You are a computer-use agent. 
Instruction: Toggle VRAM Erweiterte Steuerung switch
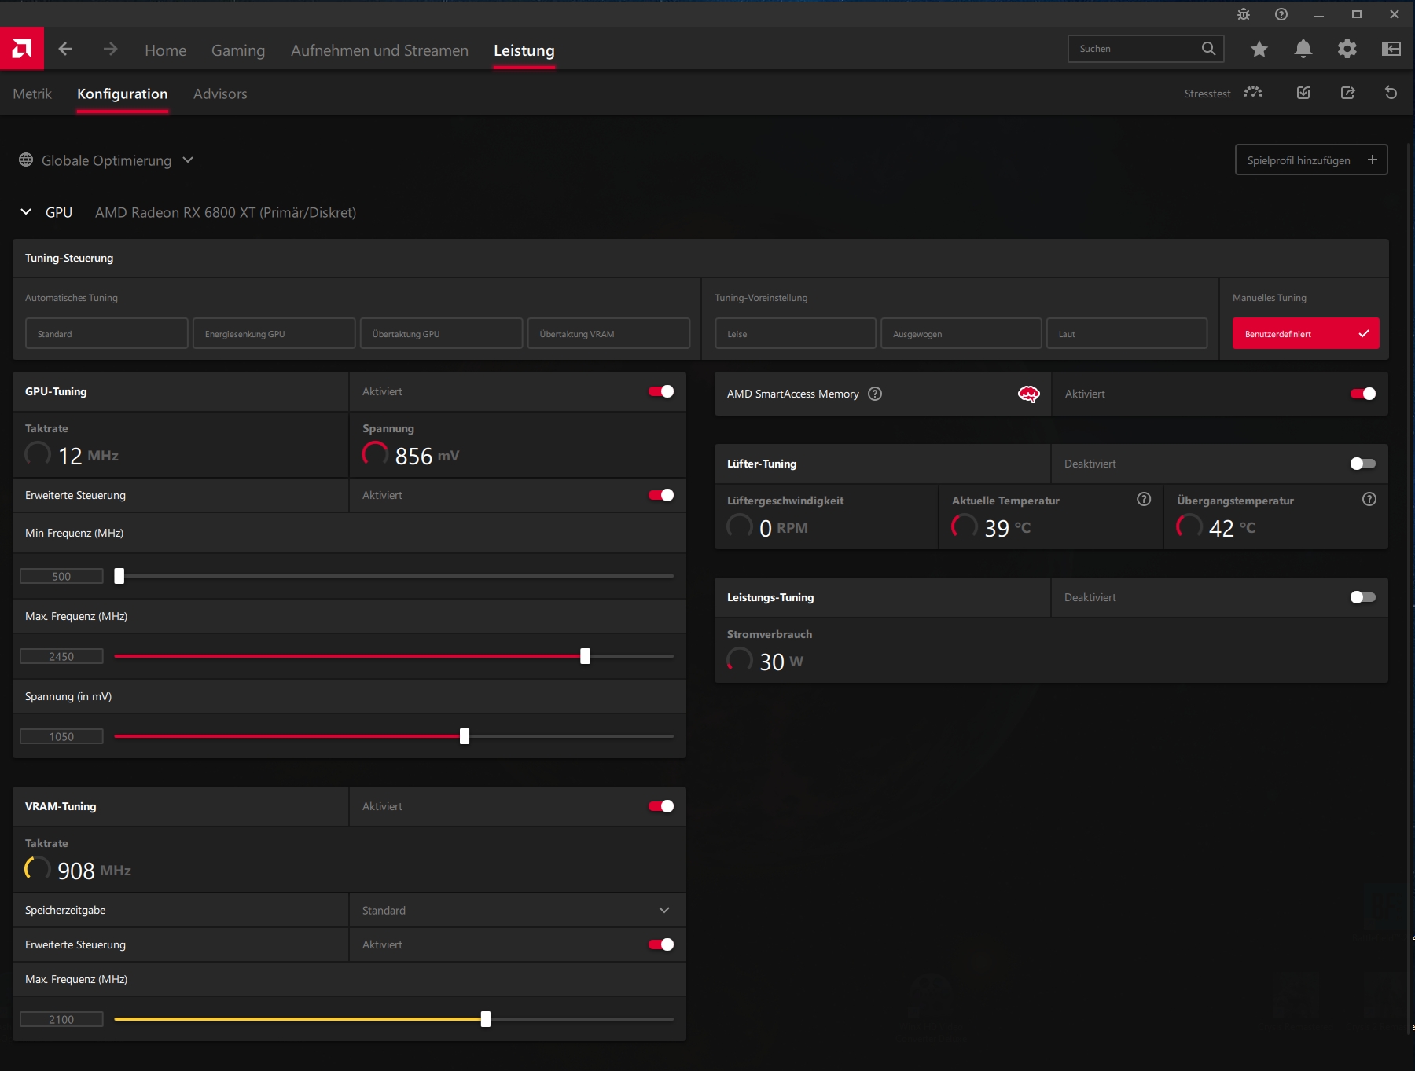[661, 944]
